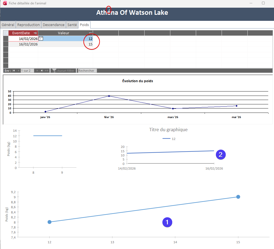The image size is (274, 249).
Task: Click the févr '26 data point in chart
Action: (x=109, y=96)
